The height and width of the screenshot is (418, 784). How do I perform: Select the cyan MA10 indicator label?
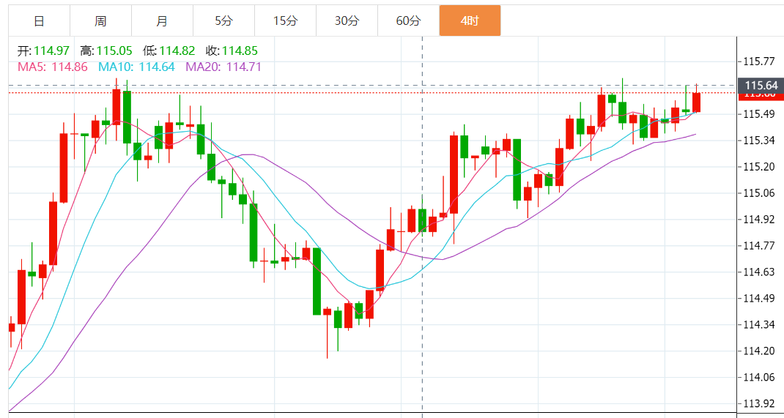pos(136,67)
